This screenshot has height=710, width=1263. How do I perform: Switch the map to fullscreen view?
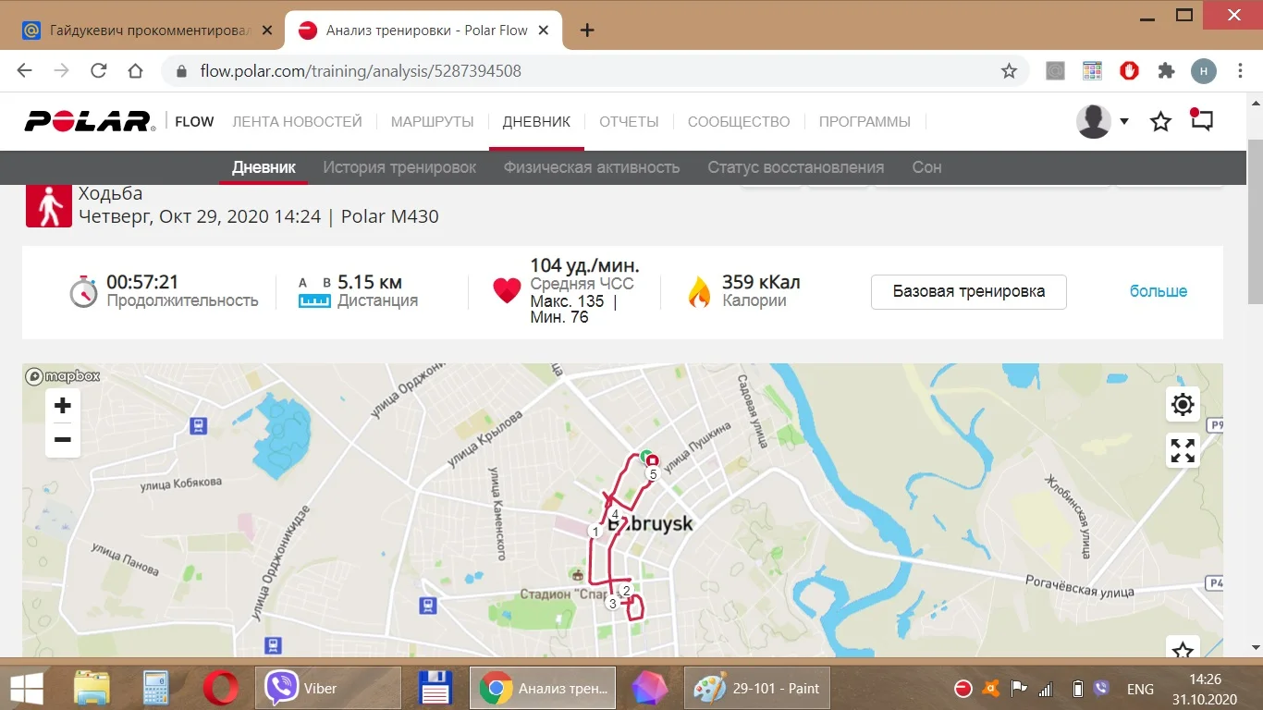1183,450
